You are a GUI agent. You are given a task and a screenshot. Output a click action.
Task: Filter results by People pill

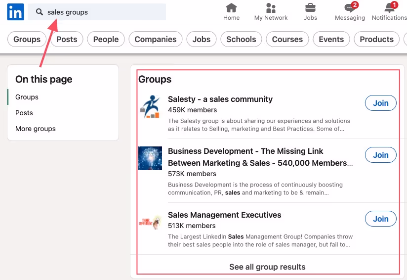point(106,39)
